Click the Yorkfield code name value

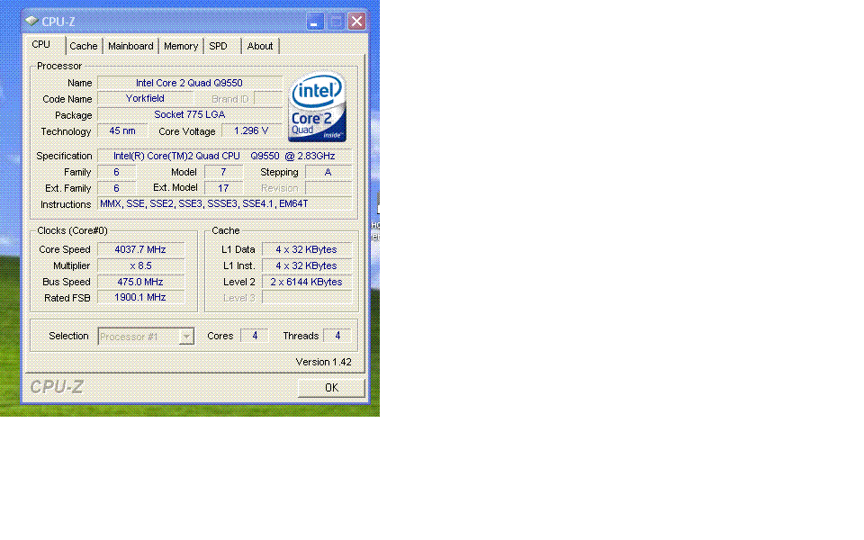145,99
